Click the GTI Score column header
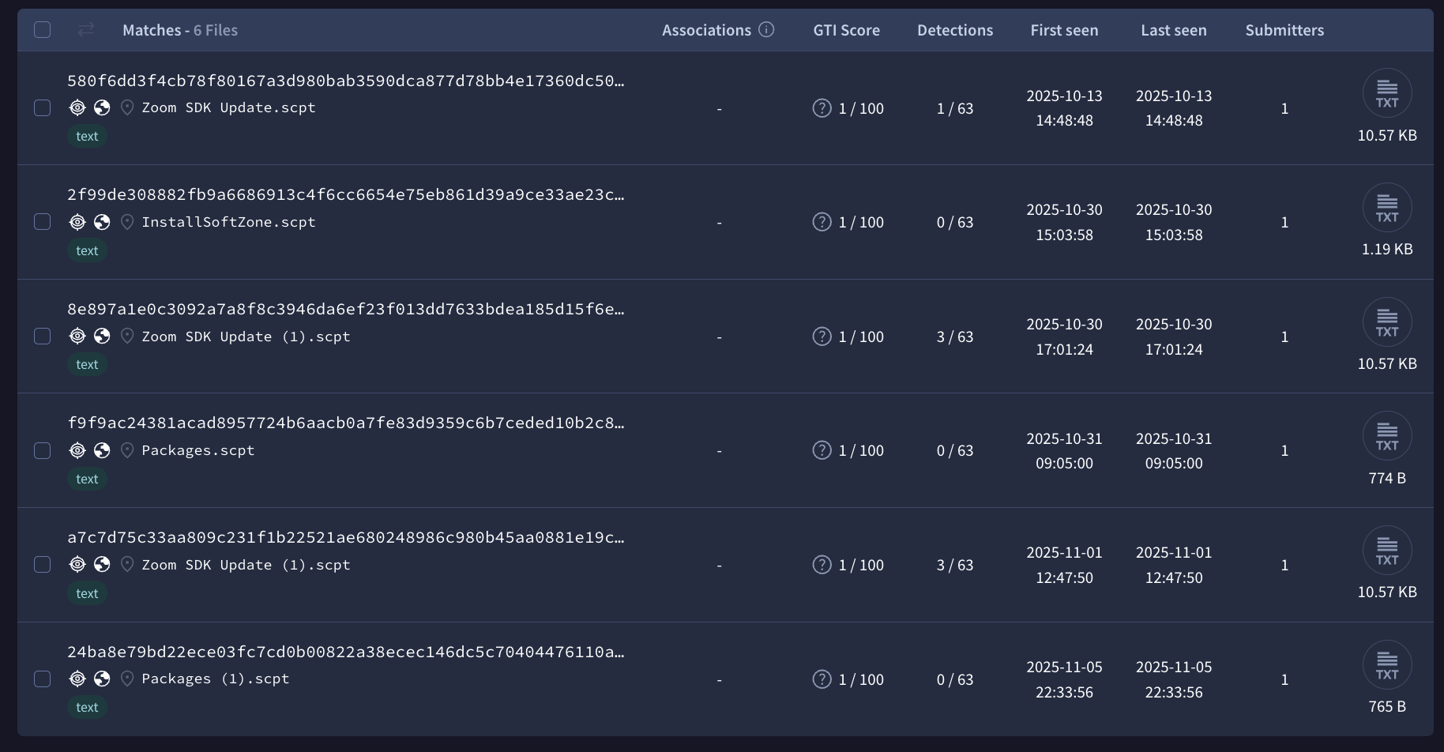 click(x=846, y=30)
